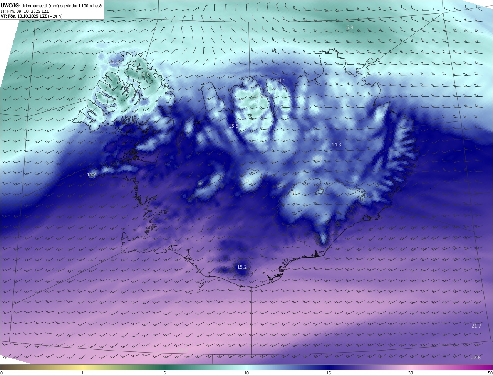This screenshot has width=493, height=376.
Task: Click the 12.4 value label on the map
Action: pyautogui.click(x=115, y=62)
